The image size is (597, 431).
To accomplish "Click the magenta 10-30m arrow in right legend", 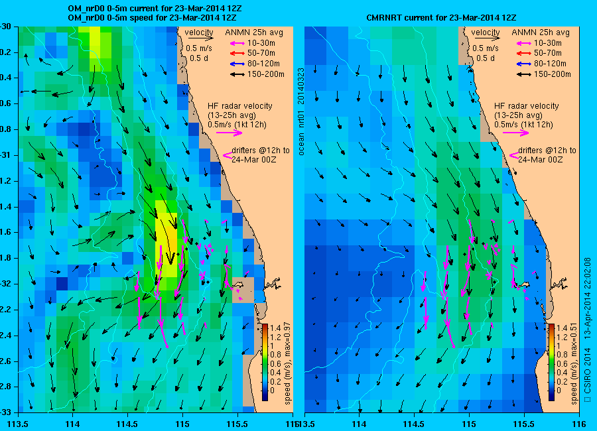I will click(x=524, y=43).
